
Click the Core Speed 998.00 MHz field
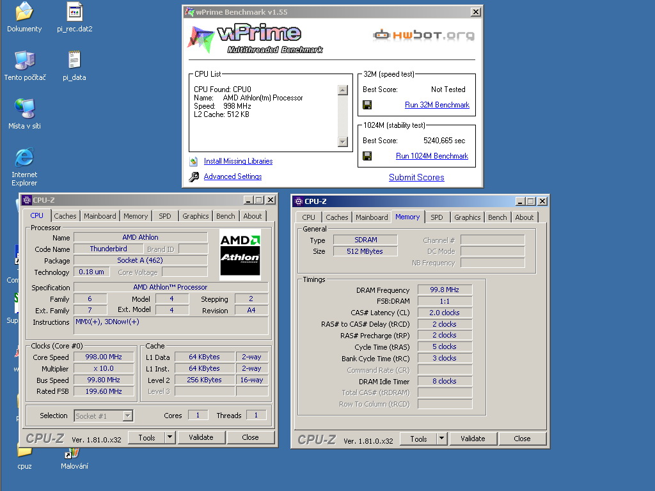104,357
